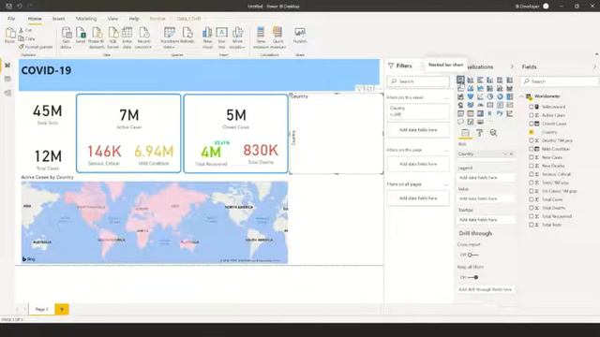Image resolution: width=600 pixels, height=337 pixels.
Task: Check the Closed Cases field checkbox
Action: [x=532, y=124]
